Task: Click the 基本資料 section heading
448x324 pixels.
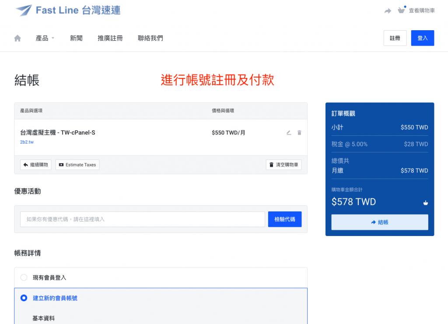Action: [x=44, y=318]
